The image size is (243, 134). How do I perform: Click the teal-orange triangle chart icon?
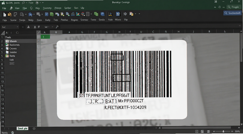click(x=78, y=14)
